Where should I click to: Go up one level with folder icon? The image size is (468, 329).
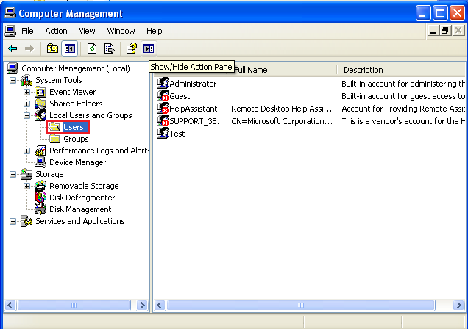click(52, 48)
